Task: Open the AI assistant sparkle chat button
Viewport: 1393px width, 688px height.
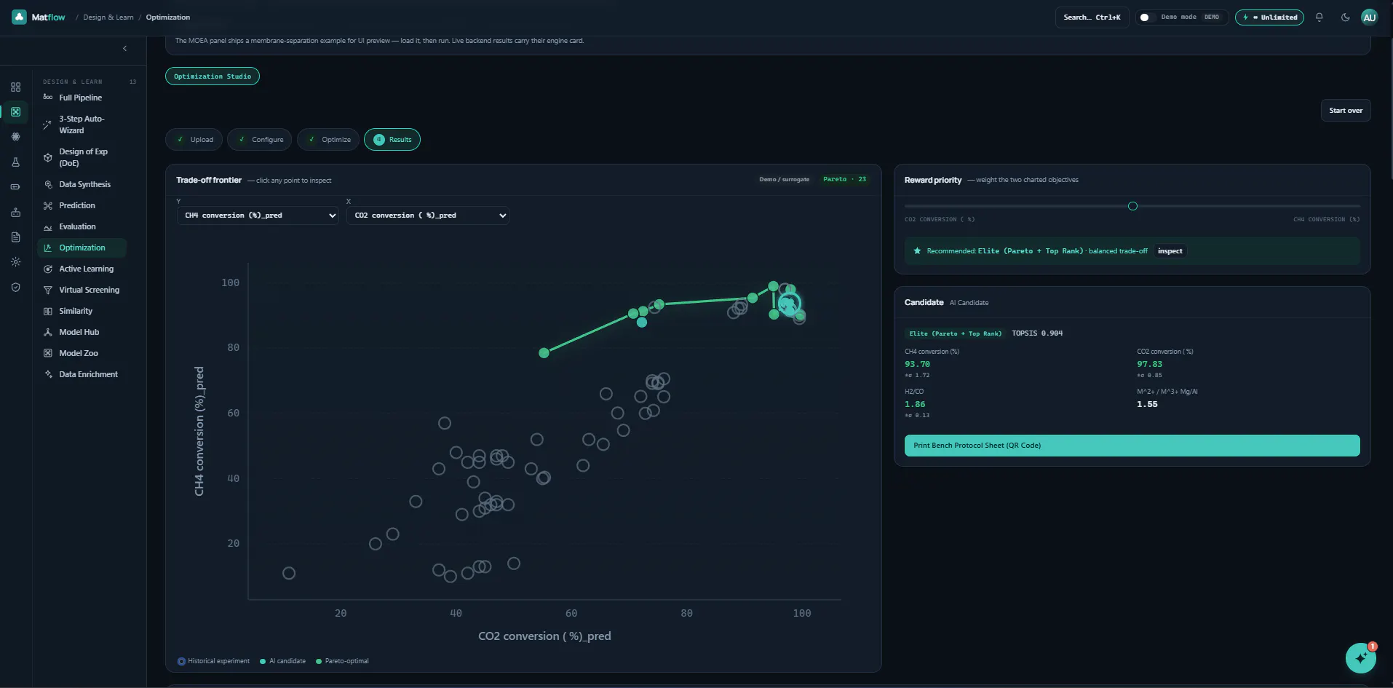Action: 1360,658
